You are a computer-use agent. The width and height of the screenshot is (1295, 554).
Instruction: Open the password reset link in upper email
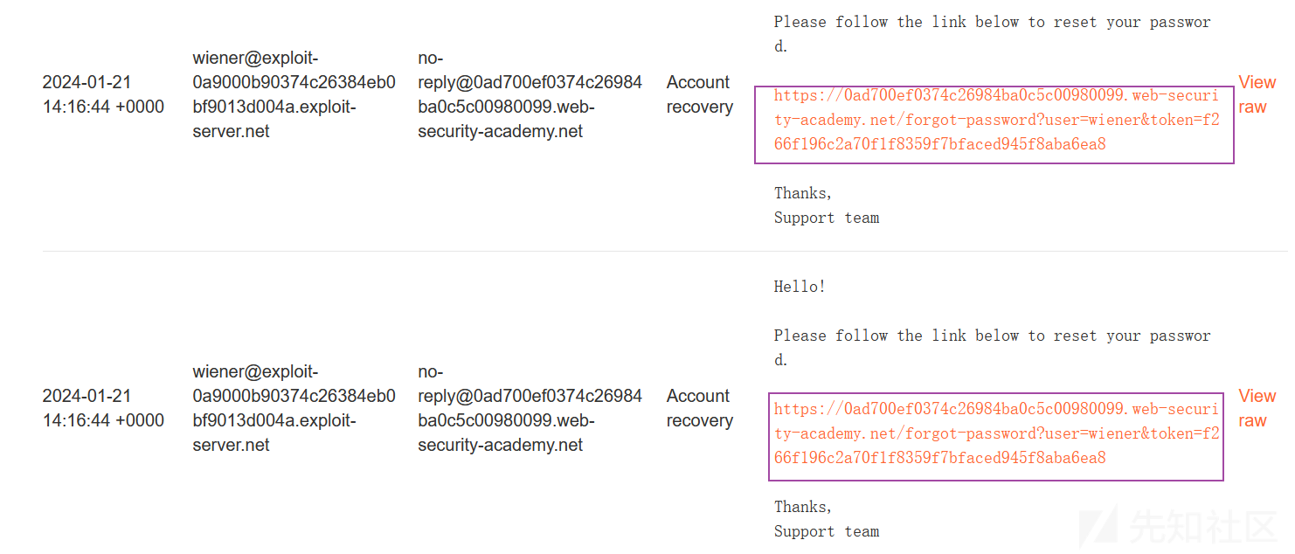pos(996,120)
